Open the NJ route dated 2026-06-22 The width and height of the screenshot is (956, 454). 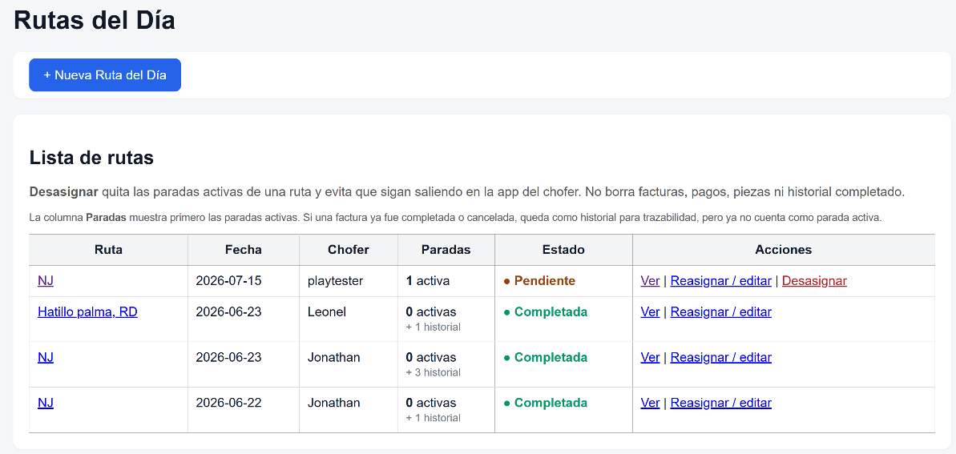pyautogui.click(x=46, y=403)
